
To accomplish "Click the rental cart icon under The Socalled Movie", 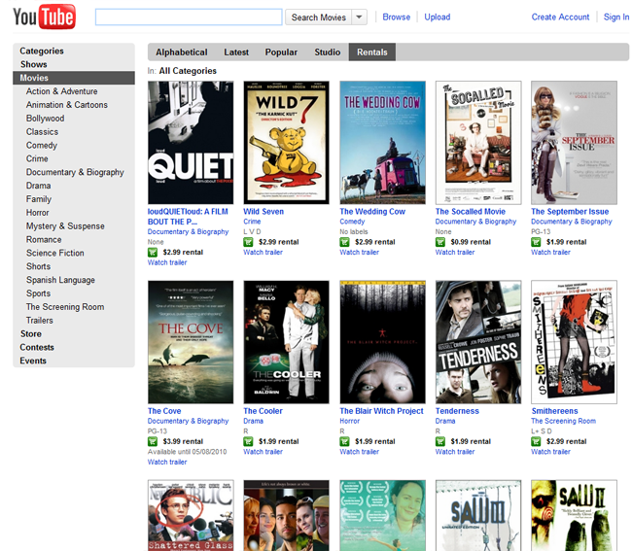I will [x=440, y=242].
